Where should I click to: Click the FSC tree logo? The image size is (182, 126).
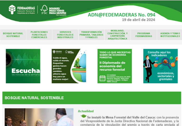point(44,10)
